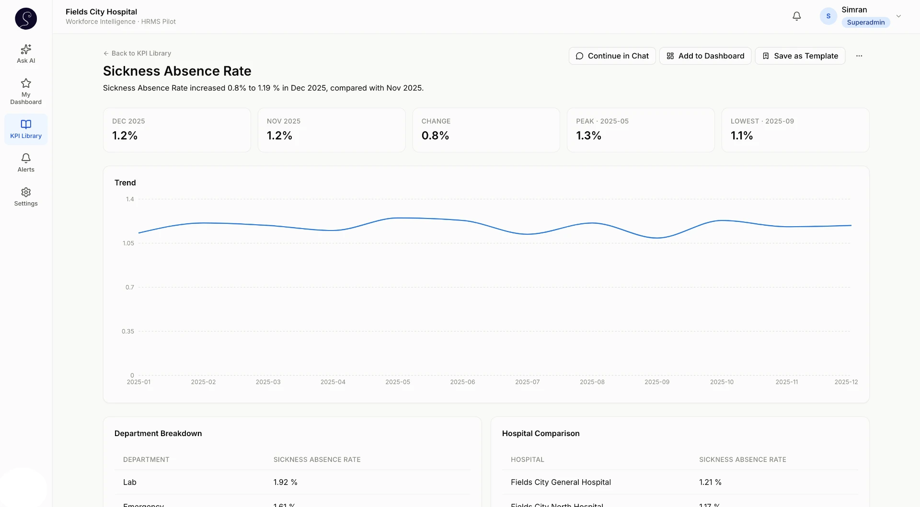The height and width of the screenshot is (507, 920).
Task: Click the Trend chart heading
Action: click(x=125, y=183)
